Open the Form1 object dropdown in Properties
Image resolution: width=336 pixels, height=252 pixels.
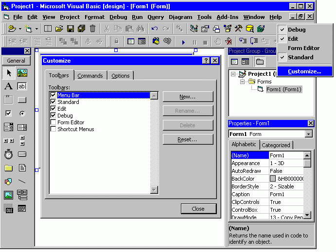(308, 134)
